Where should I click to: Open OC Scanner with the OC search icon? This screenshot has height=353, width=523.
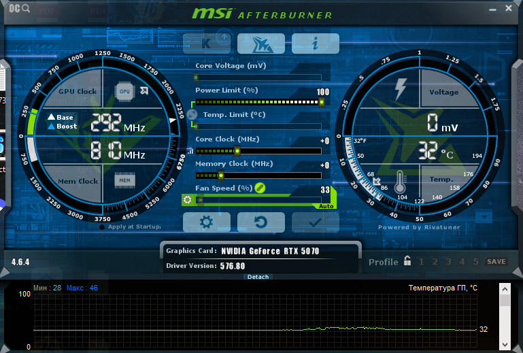click(19, 8)
